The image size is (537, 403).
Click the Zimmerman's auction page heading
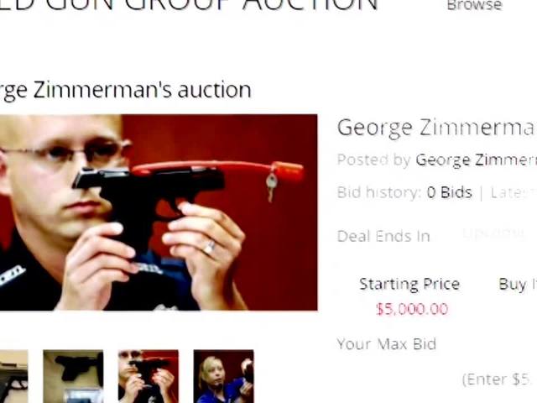[125, 90]
